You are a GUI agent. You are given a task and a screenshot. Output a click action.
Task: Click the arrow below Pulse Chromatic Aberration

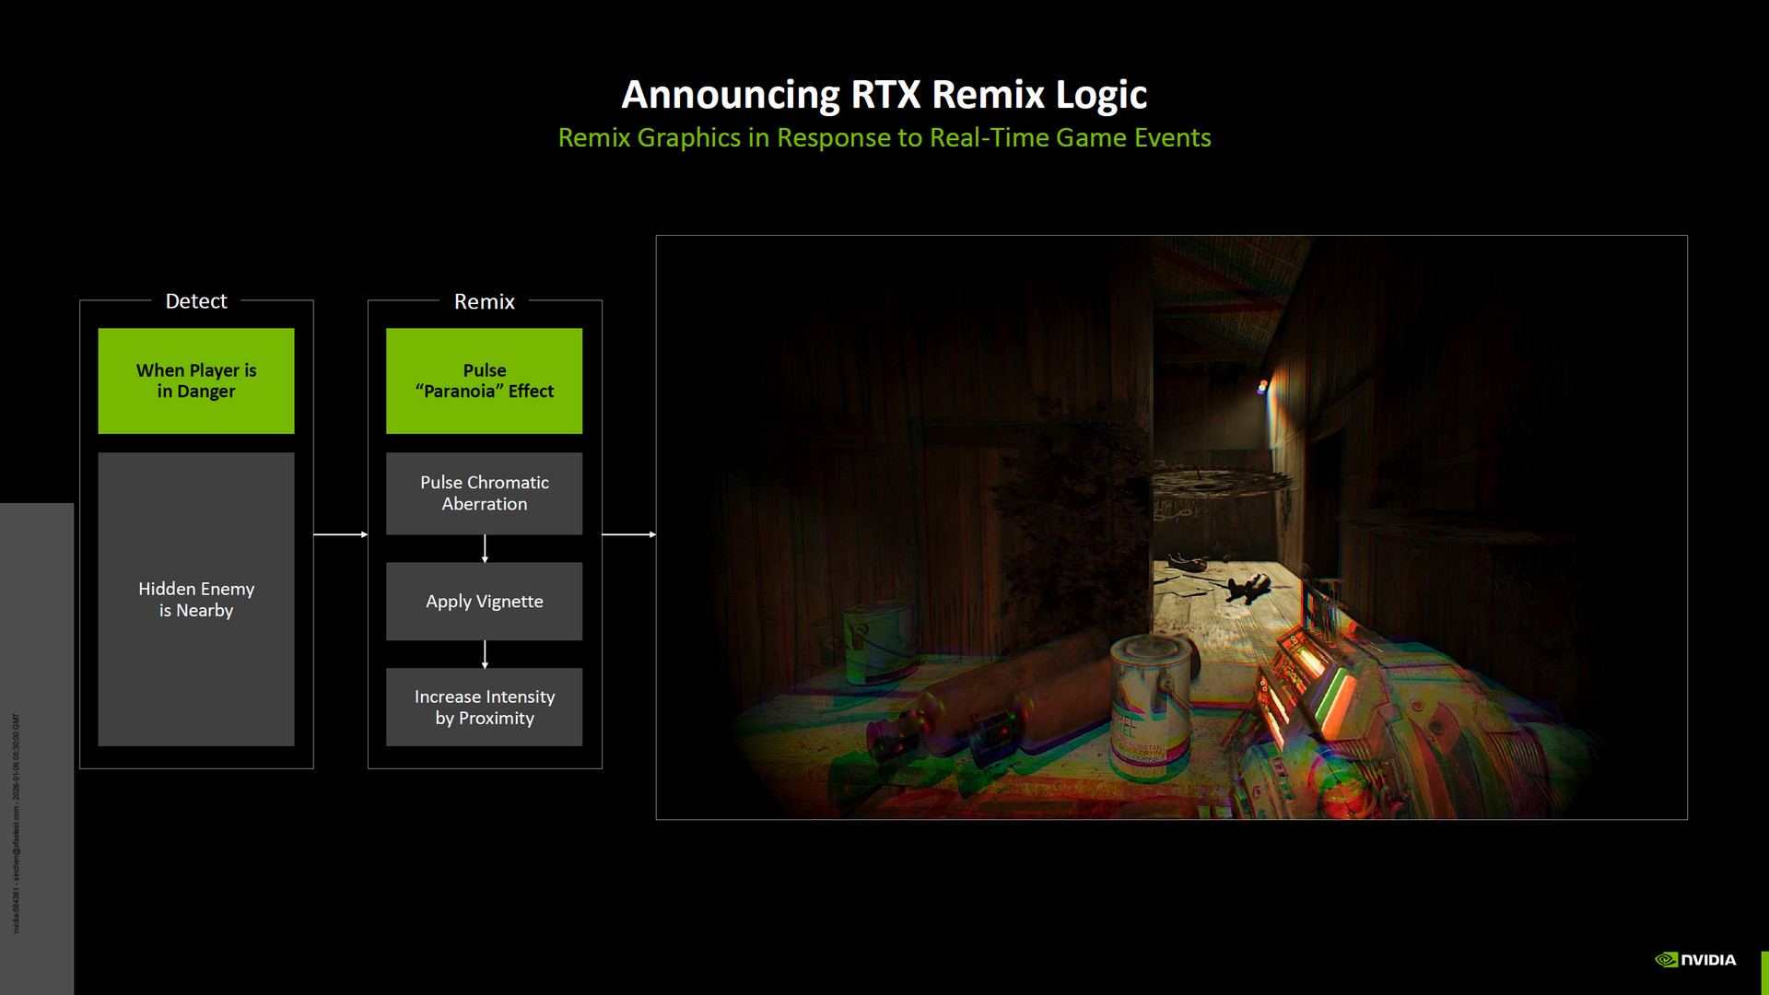(485, 548)
